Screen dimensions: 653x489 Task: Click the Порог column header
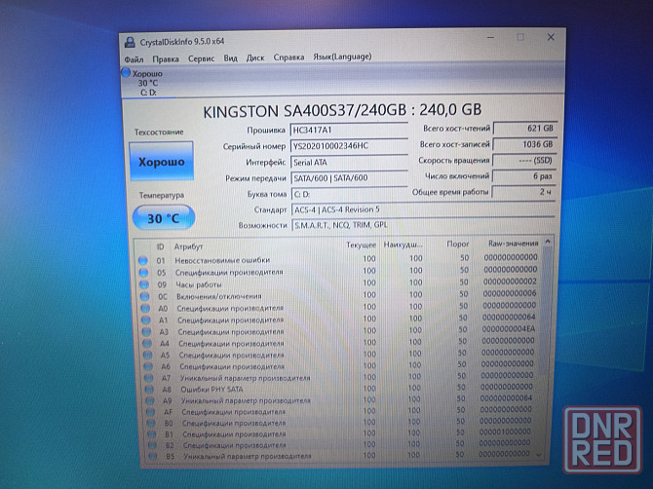457,244
